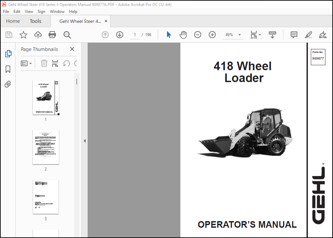Screen dimensions: 333x238
Task: Open the Attachments paperclip pane
Action: pyautogui.click(x=8, y=84)
